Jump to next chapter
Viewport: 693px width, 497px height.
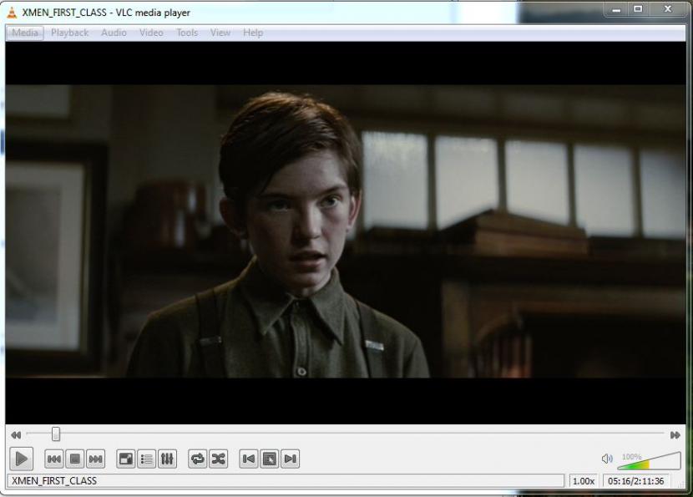pyautogui.click(x=290, y=459)
